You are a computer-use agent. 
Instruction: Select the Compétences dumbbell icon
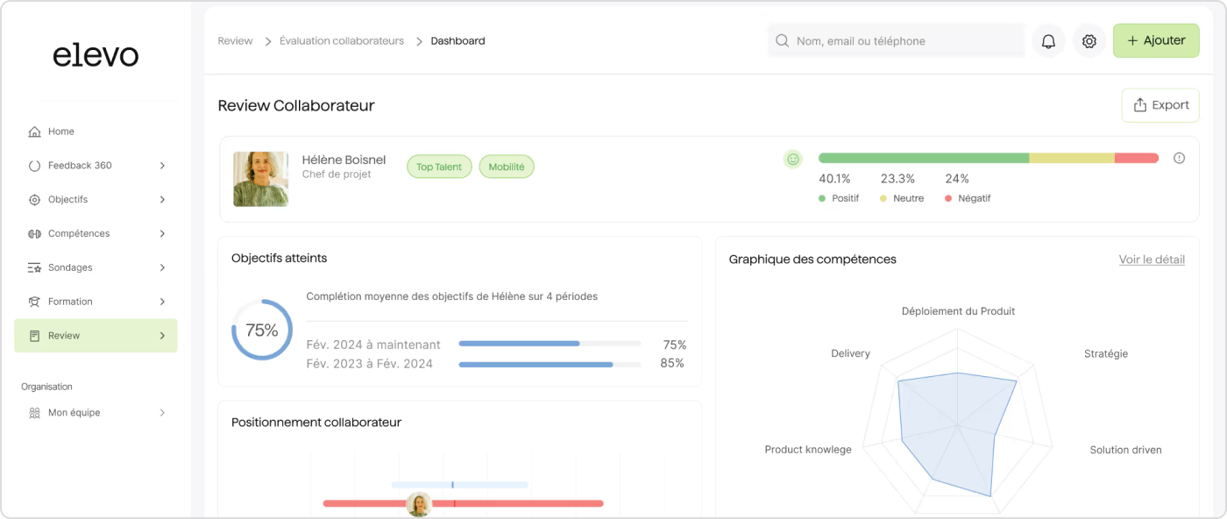click(34, 234)
